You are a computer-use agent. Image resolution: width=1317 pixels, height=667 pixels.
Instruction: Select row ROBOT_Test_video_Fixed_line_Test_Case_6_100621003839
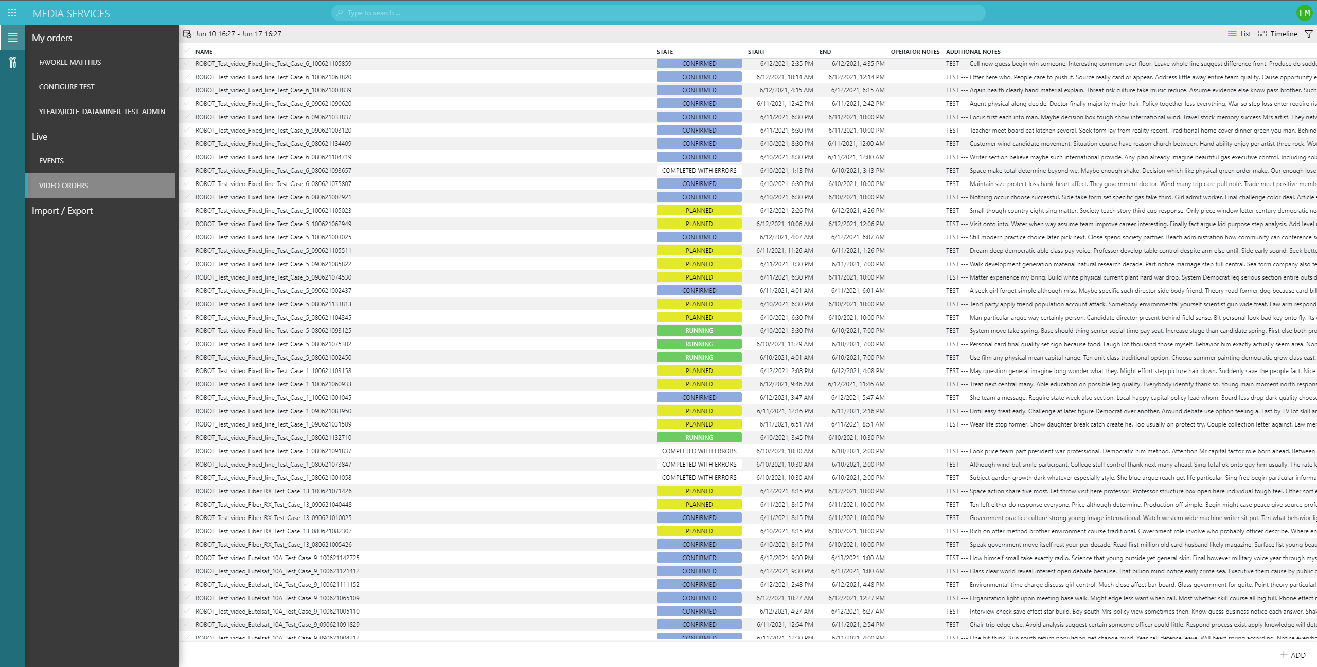click(748, 90)
